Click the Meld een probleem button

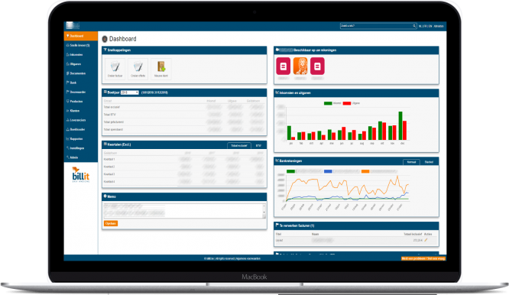point(423,258)
